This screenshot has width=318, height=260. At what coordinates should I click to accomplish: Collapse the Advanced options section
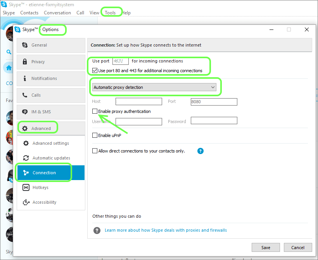tap(51, 128)
